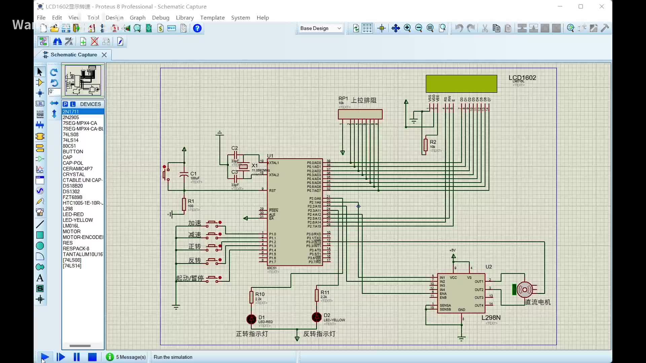Select the 2D Graphics Symbols tool

(40, 288)
